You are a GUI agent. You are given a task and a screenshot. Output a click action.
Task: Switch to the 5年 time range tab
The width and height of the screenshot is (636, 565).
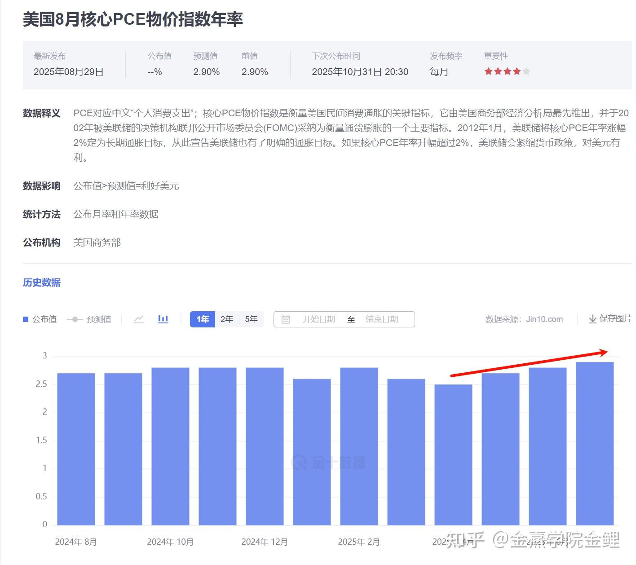point(252,319)
